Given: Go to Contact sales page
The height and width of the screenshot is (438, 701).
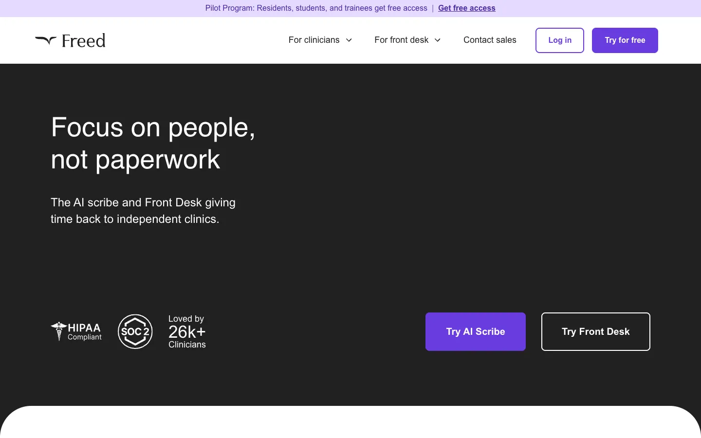Looking at the screenshot, I should (490, 40).
